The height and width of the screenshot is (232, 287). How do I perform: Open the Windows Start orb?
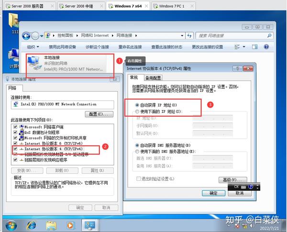[11, 225]
